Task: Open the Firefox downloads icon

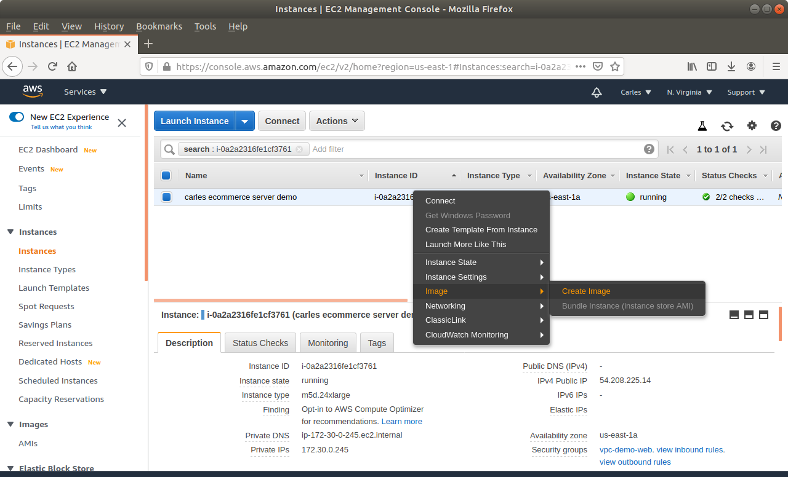Action: click(x=731, y=66)
